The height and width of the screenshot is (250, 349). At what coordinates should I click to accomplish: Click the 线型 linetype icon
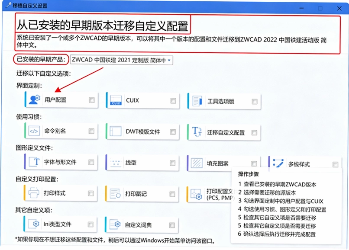pos(116,163)
